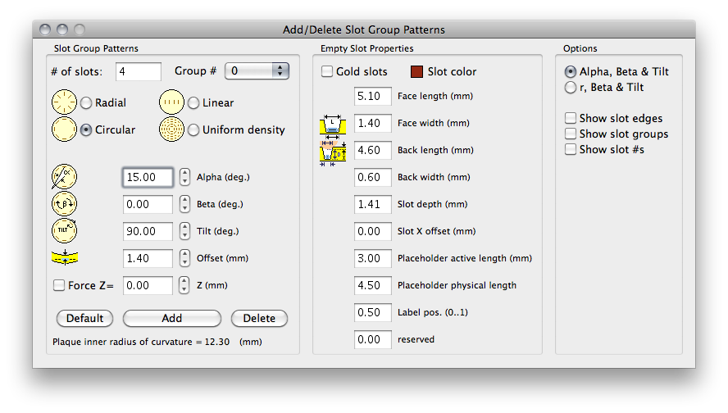Click the Offset diagram icon
The height and width of the screenshot is (413, 728).
65,257
